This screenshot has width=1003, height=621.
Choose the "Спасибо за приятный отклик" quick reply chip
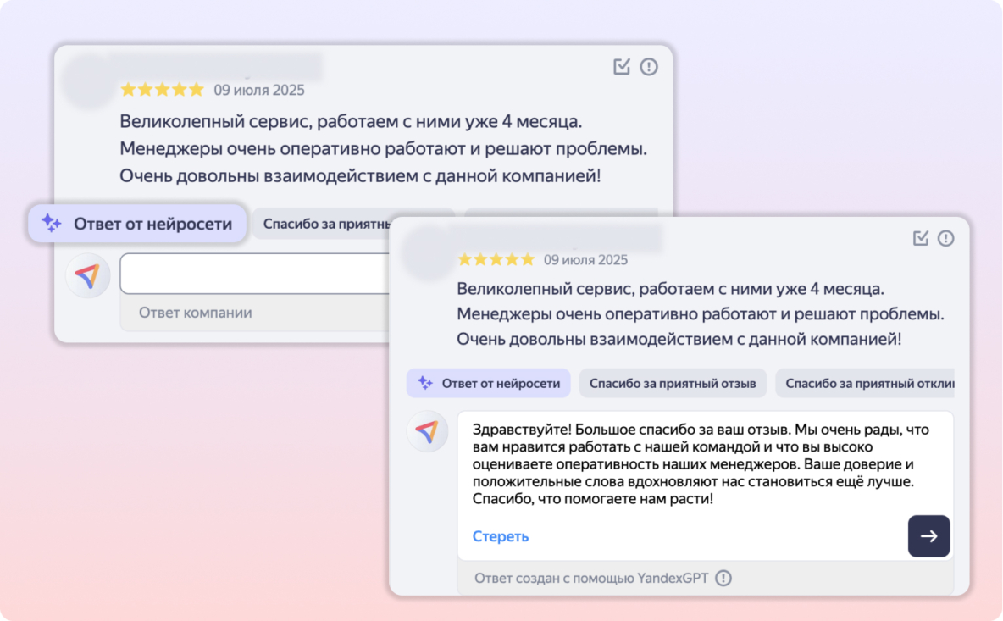[864, 384]
